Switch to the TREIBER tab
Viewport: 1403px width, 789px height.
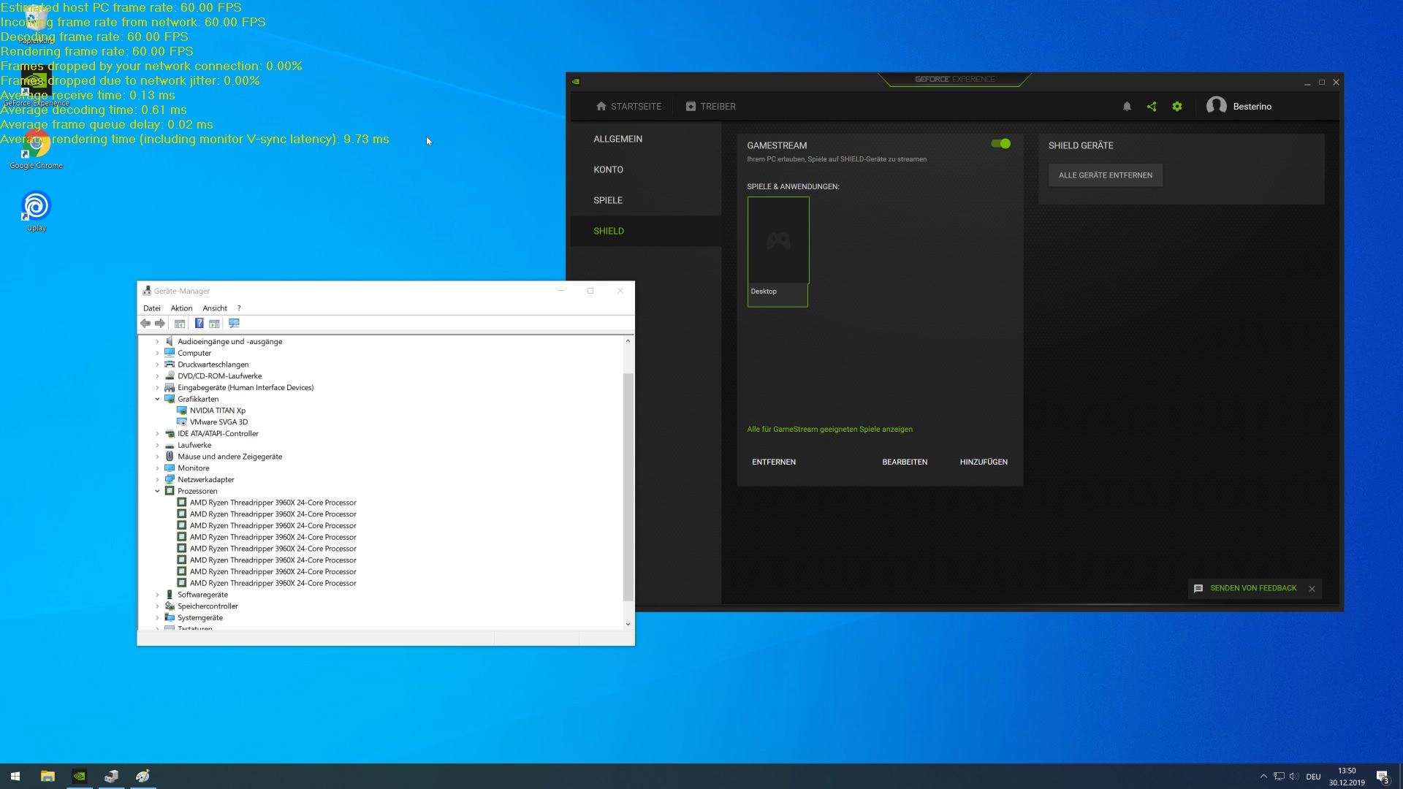(x=710, y=107)
